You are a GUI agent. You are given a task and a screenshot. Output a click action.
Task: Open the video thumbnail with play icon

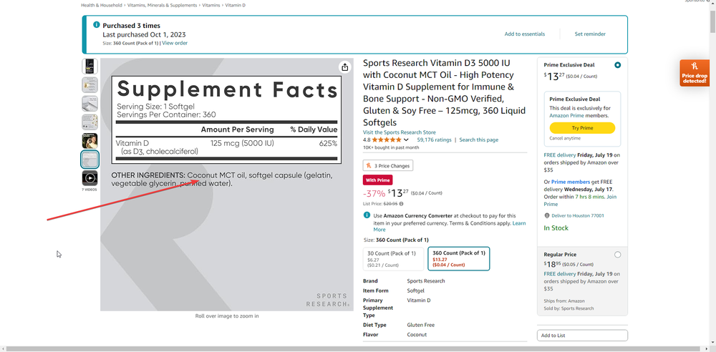tap(89, 178)
